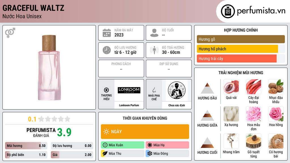Viewport: 290px width, 163px height.
Task: Click the DỊP SỬ DỤNG occasion box
Action: point(169,68)
